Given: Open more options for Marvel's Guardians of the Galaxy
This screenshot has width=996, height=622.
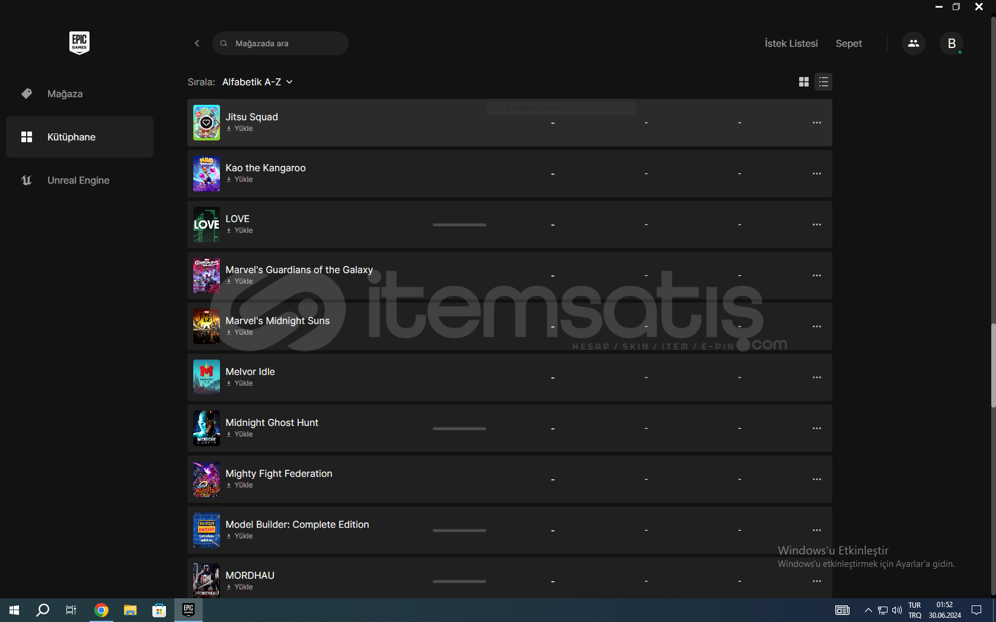Looking at the screenshot, I should click(x=816, y=275).
